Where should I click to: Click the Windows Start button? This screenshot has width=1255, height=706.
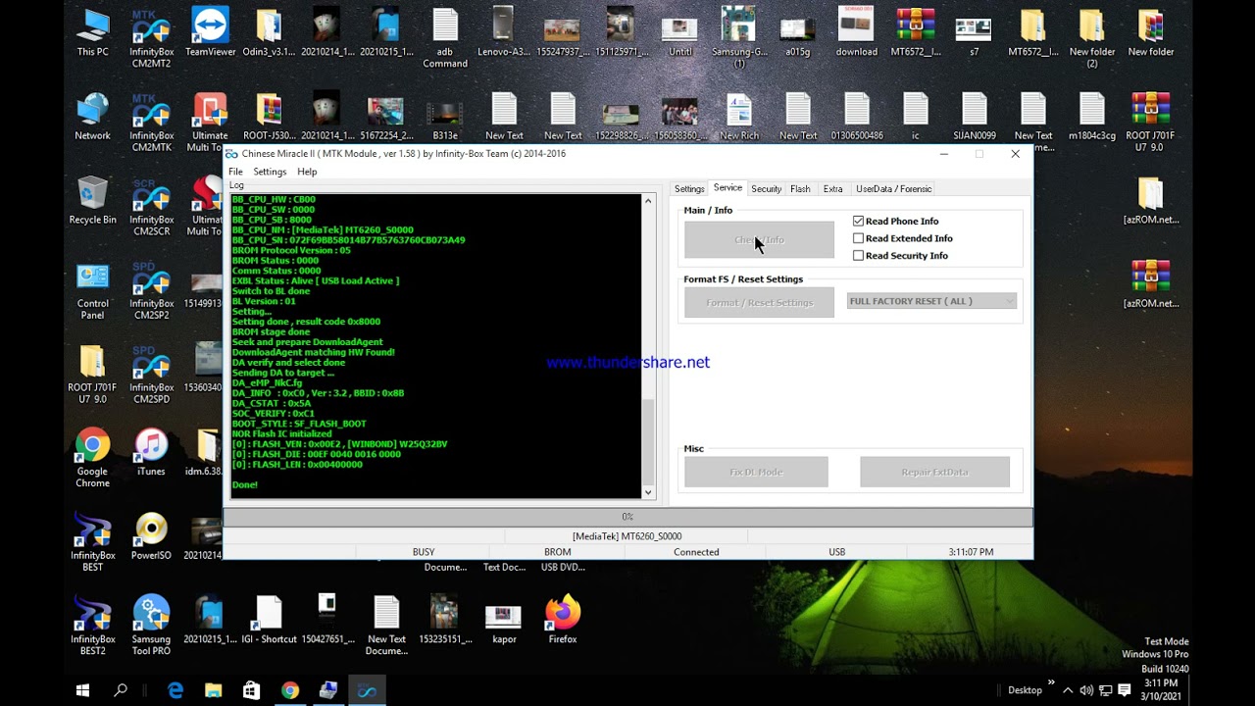click(83, 690)
